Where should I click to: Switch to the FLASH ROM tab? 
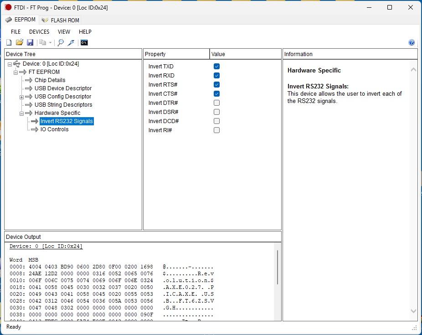60,20
